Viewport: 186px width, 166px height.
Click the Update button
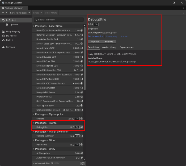[95, 42]
